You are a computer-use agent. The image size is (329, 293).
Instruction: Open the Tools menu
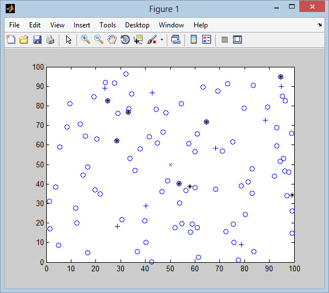[x=107, y=25]
